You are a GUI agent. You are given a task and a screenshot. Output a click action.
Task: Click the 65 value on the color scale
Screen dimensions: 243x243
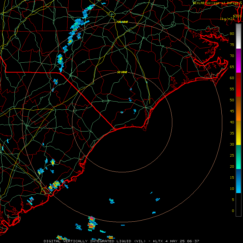(232, 67)
